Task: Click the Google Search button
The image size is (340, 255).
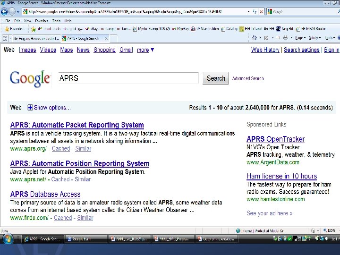Action: pyautogui.click(x=215, y=78)
